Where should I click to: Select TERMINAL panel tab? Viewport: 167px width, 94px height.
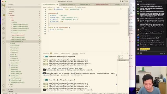(x=75, y=53)
